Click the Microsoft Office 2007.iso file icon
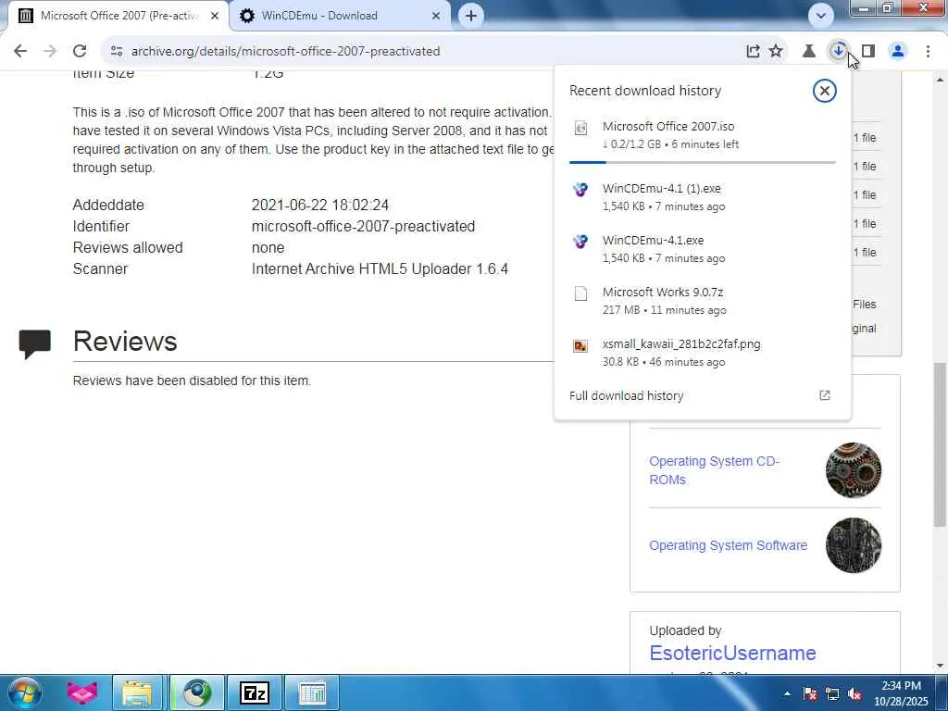The image size is (948, 711). click(x=580, y=128)
